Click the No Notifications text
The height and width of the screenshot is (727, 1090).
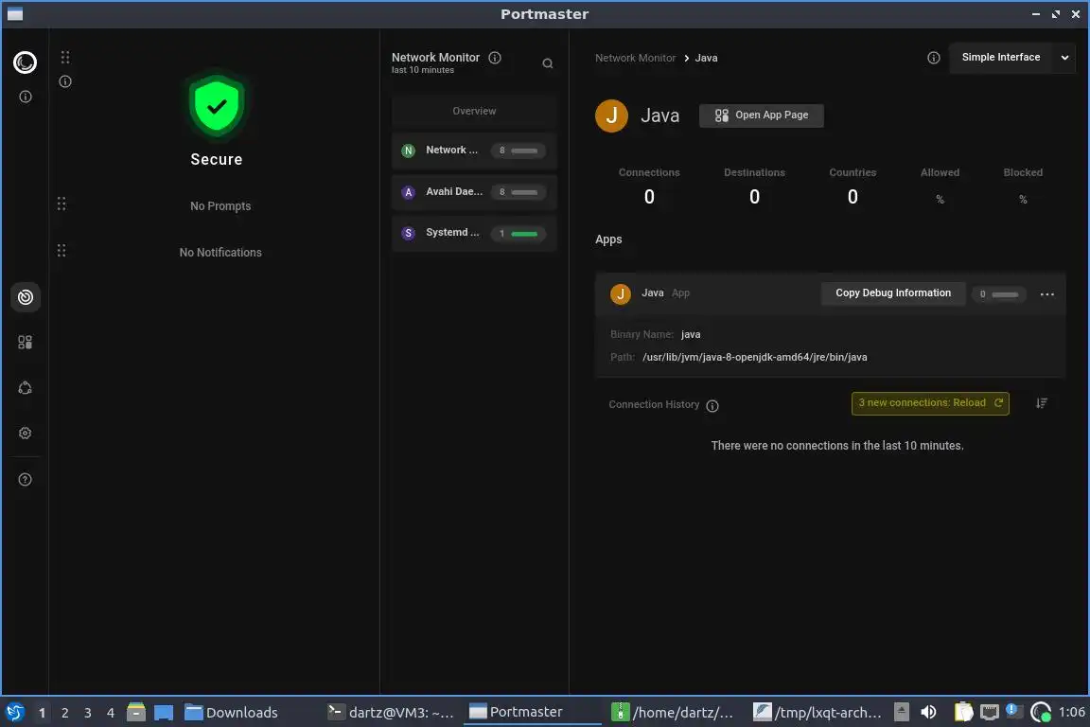(x=220, y=253)
